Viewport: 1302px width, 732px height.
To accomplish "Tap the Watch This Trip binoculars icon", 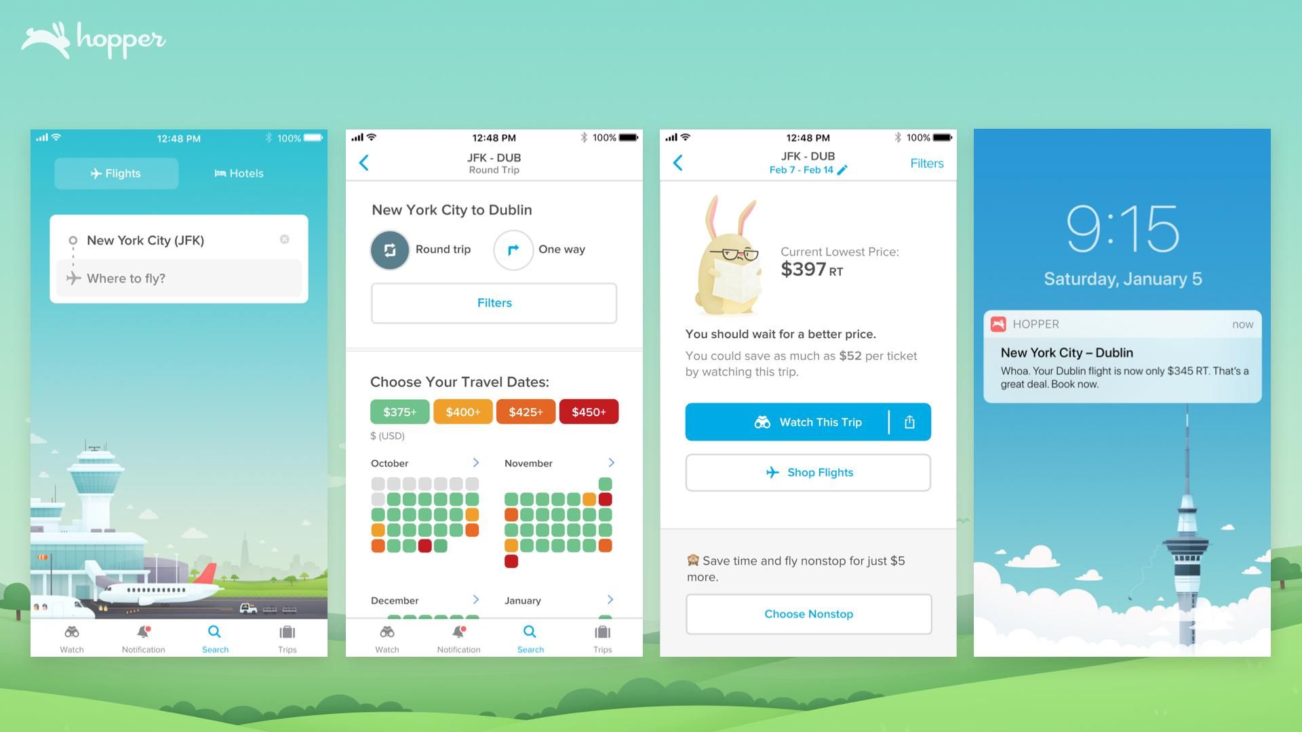I will click(x=764, y=421).
